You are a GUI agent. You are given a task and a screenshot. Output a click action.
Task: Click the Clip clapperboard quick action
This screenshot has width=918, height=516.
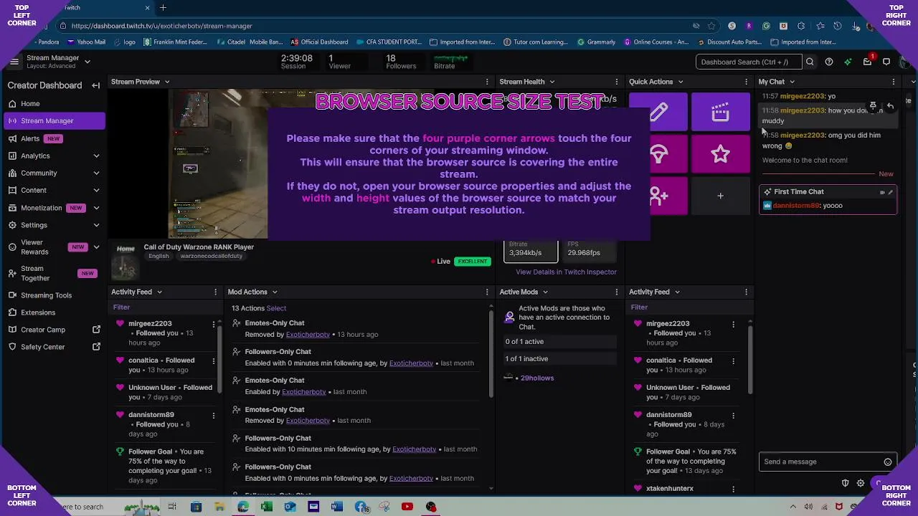click(721, 112)
